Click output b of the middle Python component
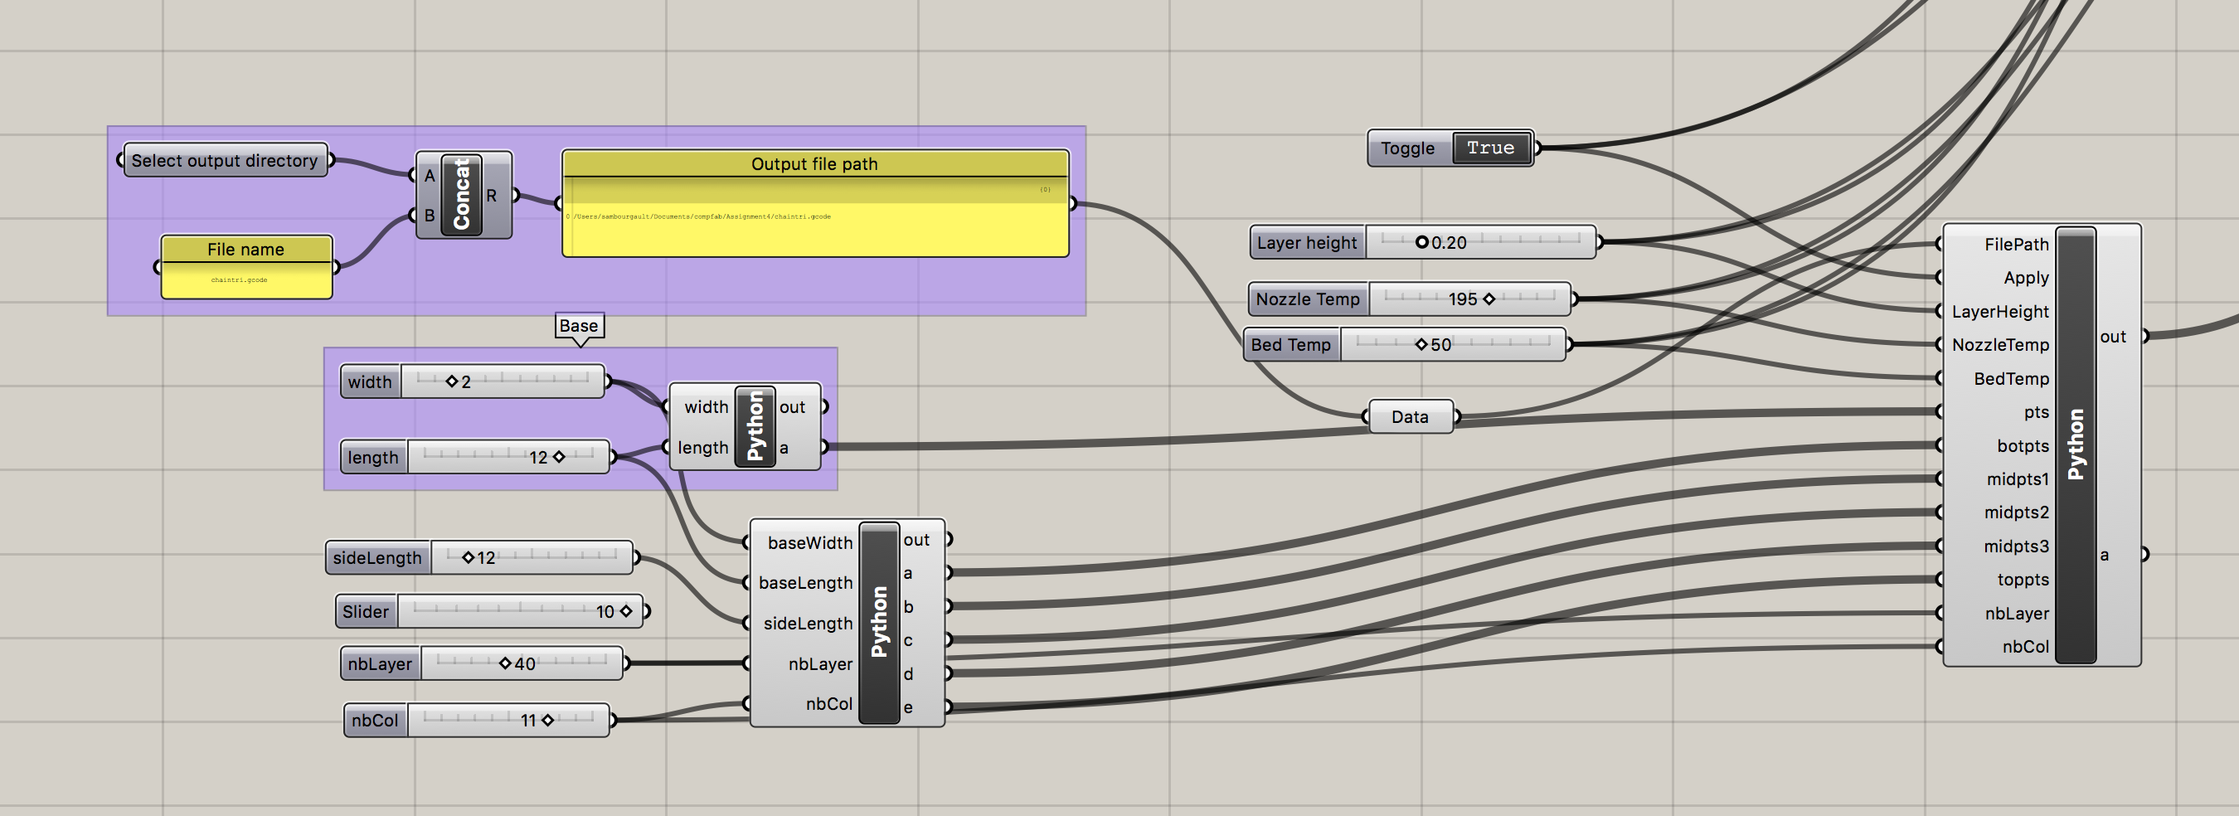 pyautogui.click(x=908, y=606)
